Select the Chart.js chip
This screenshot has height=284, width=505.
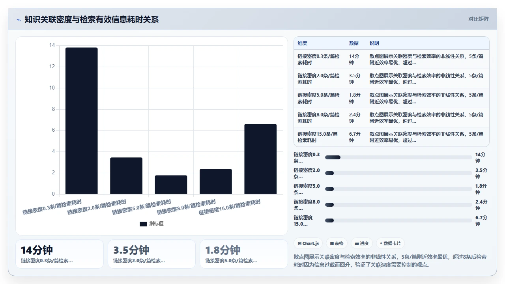[x=308, y=243]
